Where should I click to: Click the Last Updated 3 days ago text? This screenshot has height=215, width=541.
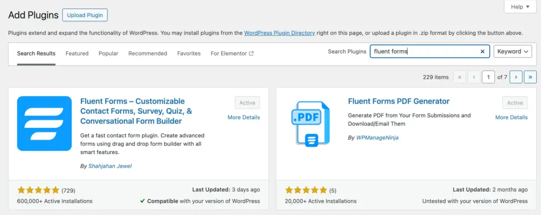(226, 190)
